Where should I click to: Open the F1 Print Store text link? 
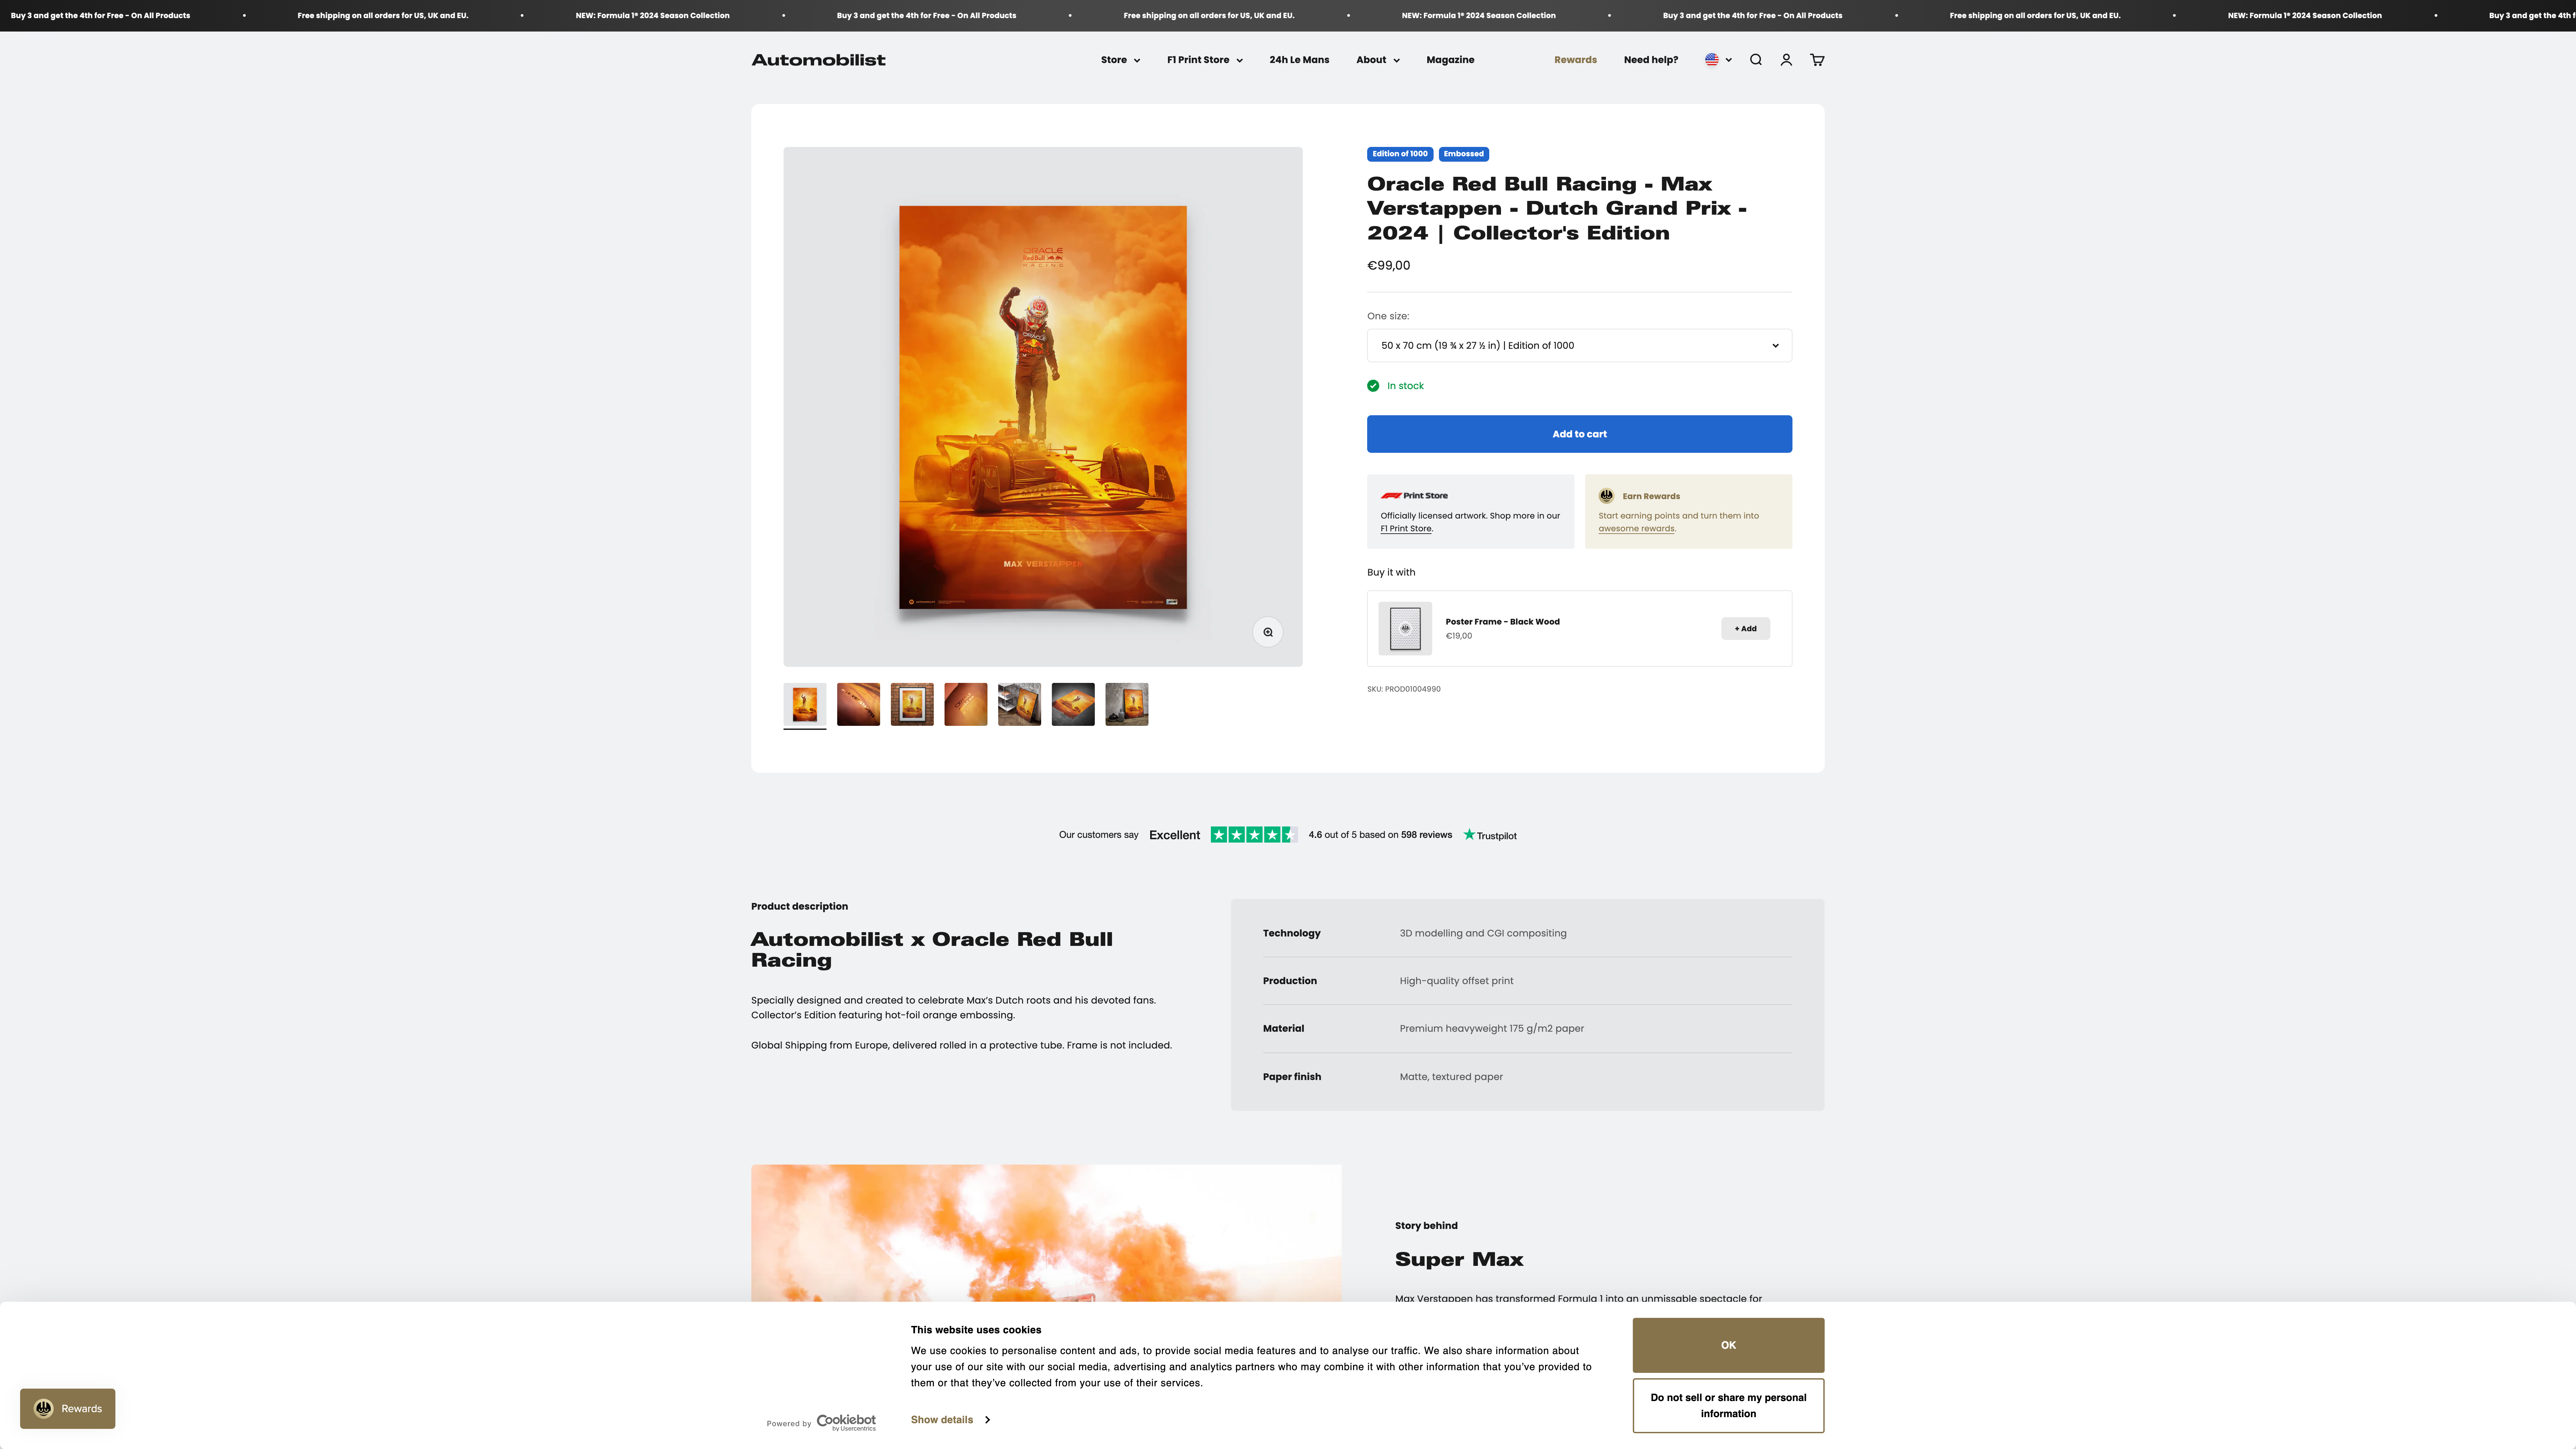coord(1406,529)
